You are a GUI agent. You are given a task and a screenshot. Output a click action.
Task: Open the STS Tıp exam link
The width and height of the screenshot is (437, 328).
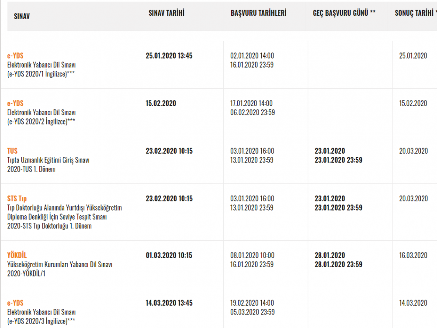(17, 198)
